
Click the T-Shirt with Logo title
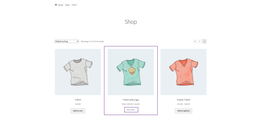131,100
